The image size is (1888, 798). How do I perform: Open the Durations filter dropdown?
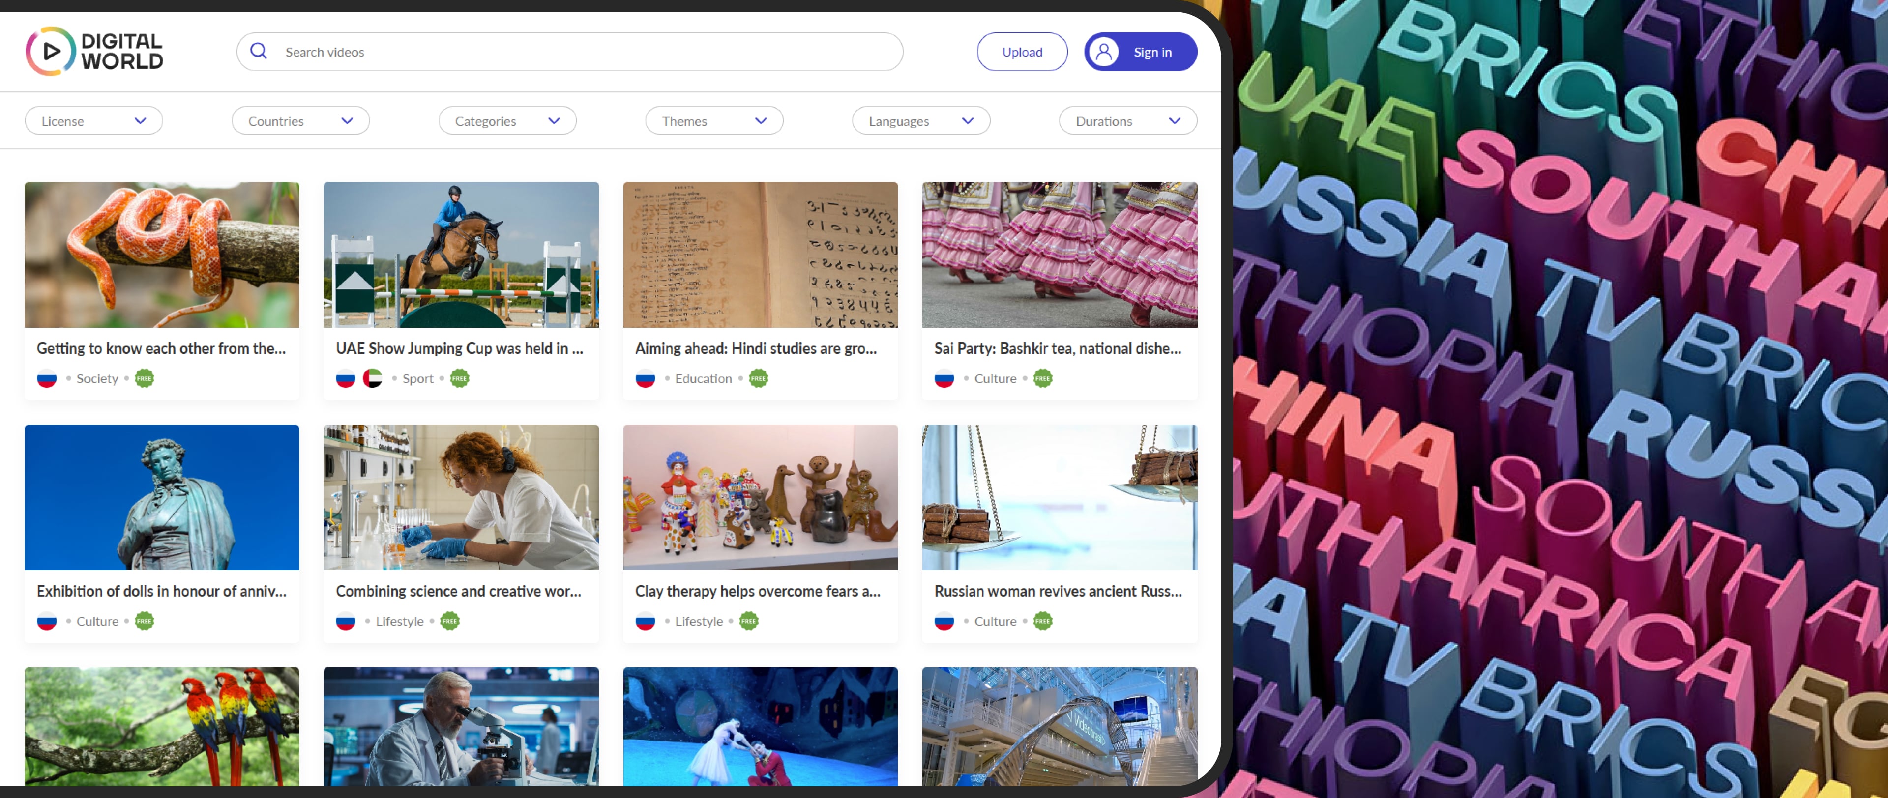click(1128, 121)
